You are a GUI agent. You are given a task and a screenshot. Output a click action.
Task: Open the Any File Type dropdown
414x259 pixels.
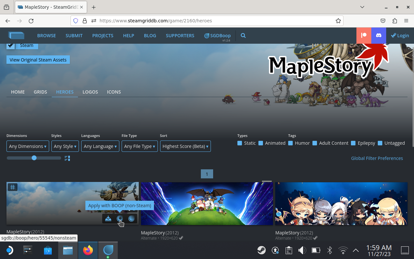[140, 146]
